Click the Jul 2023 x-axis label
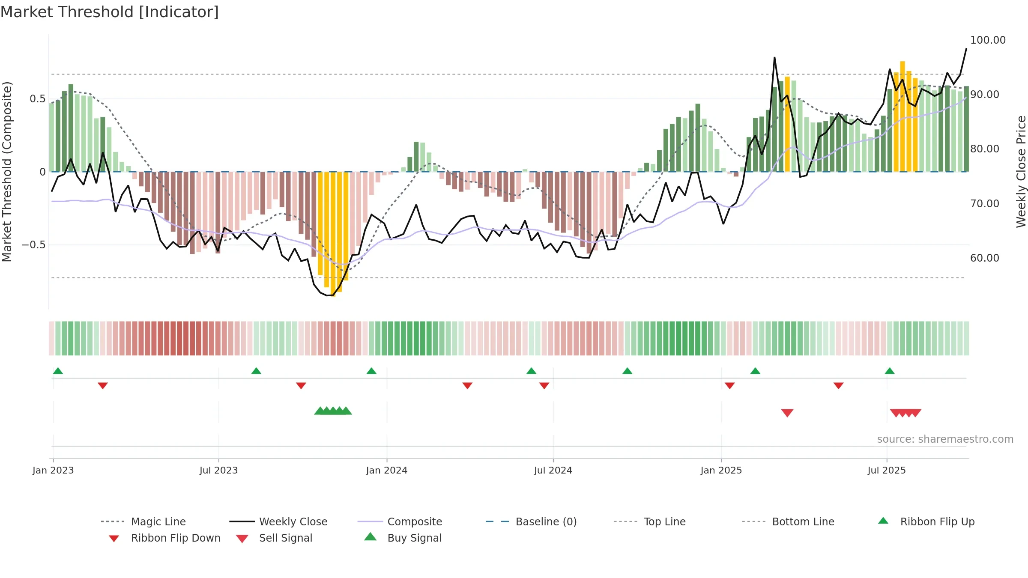The height and width of the screenshot is (578, 1028). pyautogui.click(x=218, y=471)
